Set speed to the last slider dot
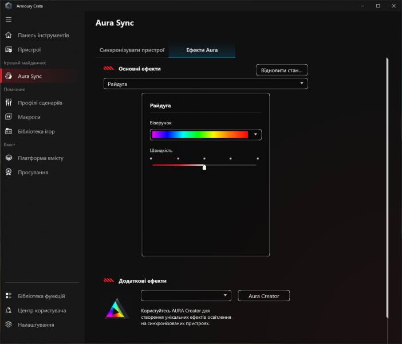Screen dimensions: 402x344 [x=258, y=158]
